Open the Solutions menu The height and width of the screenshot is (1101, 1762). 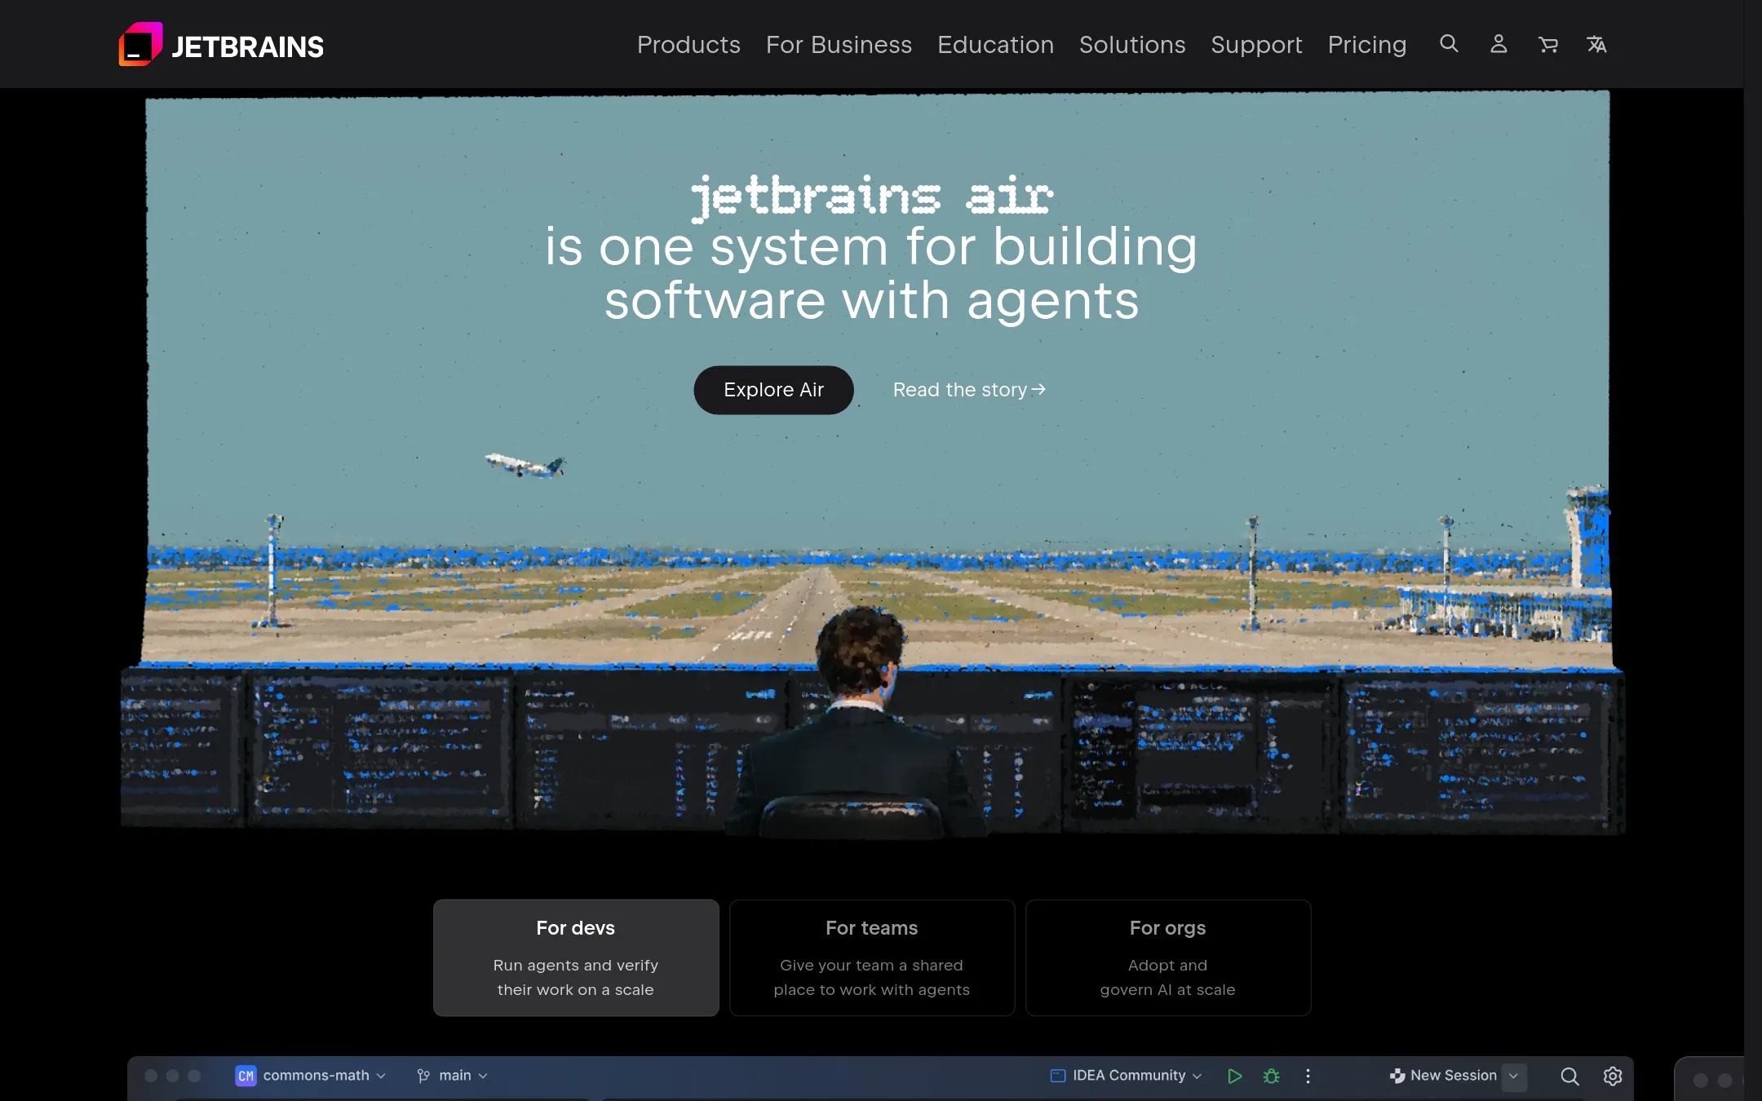click(1132, 45)
